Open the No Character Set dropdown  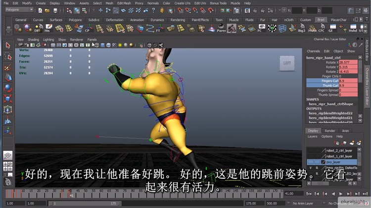(x=325, y=203)
